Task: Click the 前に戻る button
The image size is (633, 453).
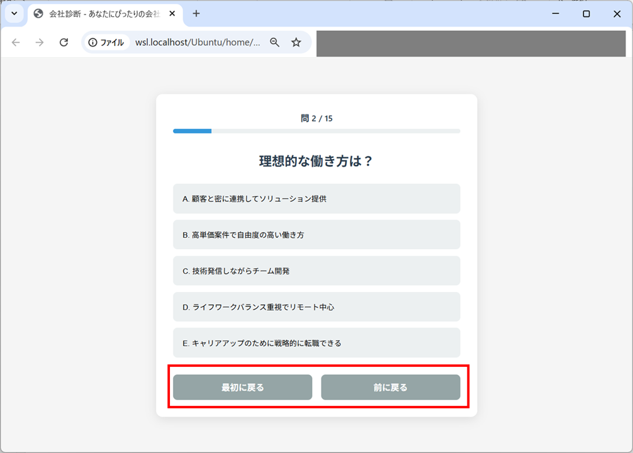Action: 391,387
